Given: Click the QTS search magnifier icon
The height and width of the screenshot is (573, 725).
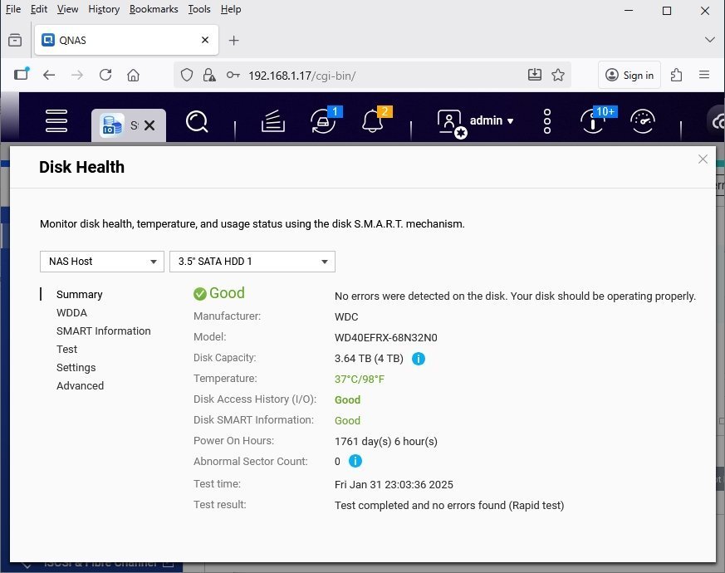Looking at the screenshot, I should click(197, 122).
